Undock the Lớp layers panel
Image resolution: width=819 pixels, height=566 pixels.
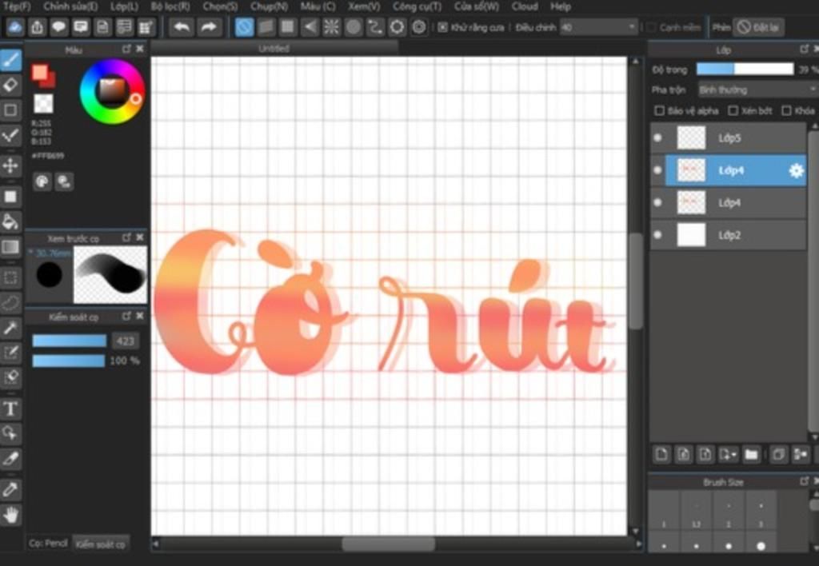pos(805,49)
